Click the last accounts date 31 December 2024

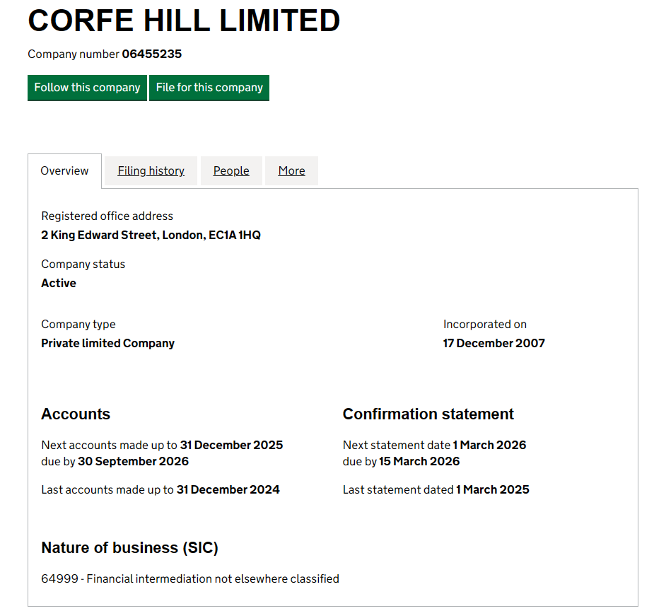(228, 489)
